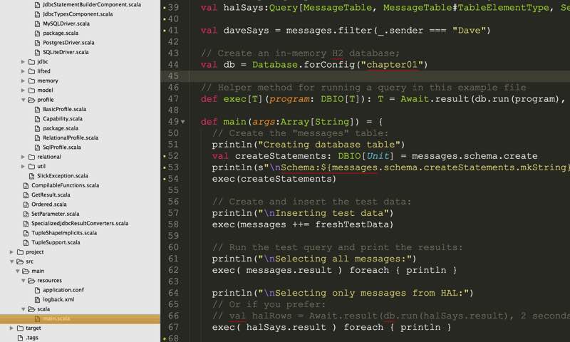Collapse the resources folder arrow
570x342 pixels.
pos(23,281)
